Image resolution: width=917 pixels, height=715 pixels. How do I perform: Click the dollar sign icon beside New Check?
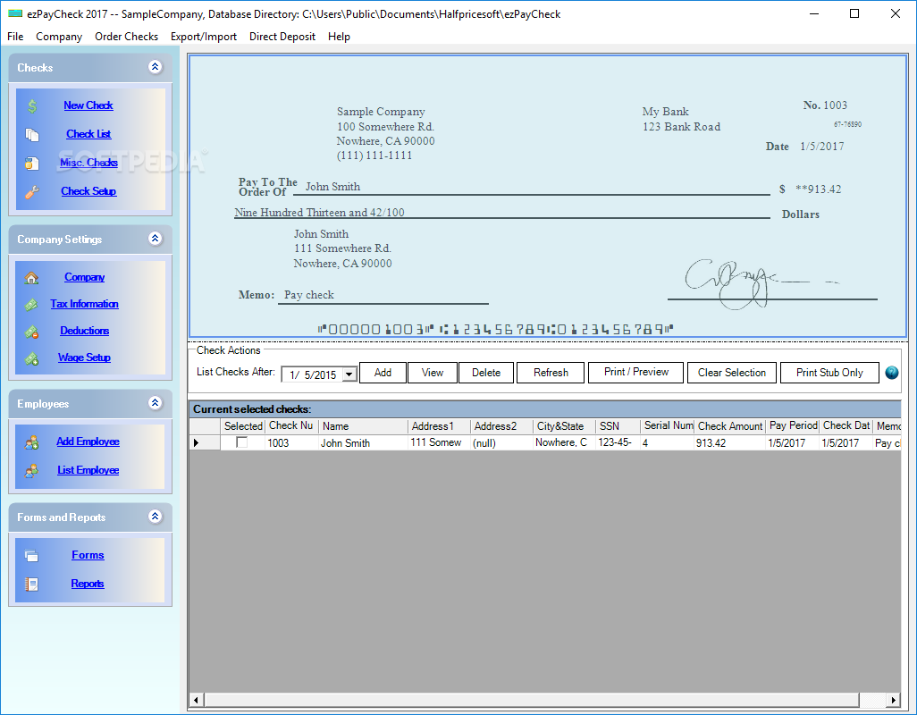(x=32, y=105)
